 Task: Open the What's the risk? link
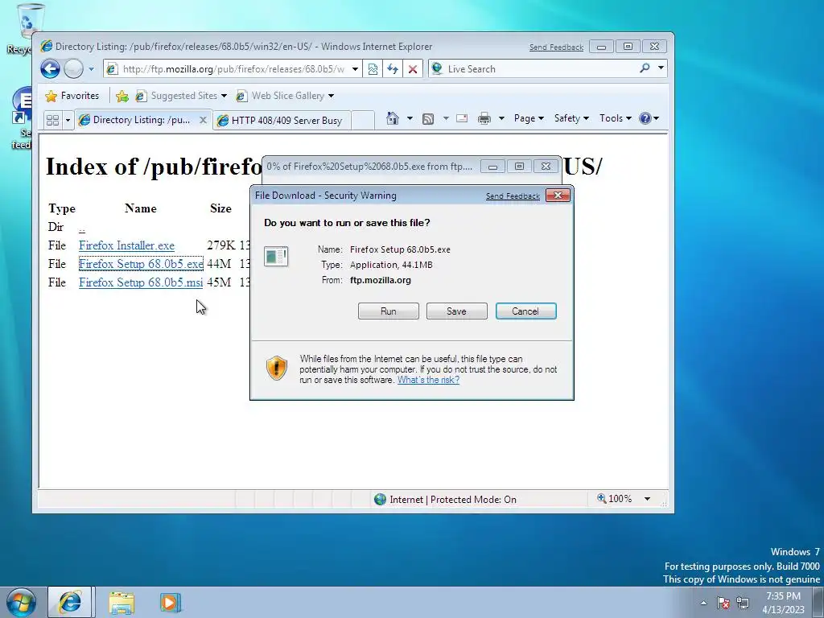point(428,380)
